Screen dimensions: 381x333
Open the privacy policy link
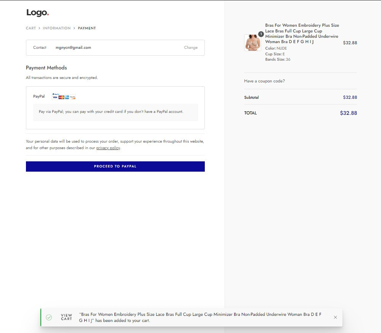tap(108, 148)
